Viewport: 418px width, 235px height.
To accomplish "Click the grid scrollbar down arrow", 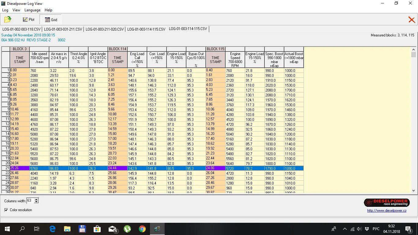I will [x=414, y=190].
